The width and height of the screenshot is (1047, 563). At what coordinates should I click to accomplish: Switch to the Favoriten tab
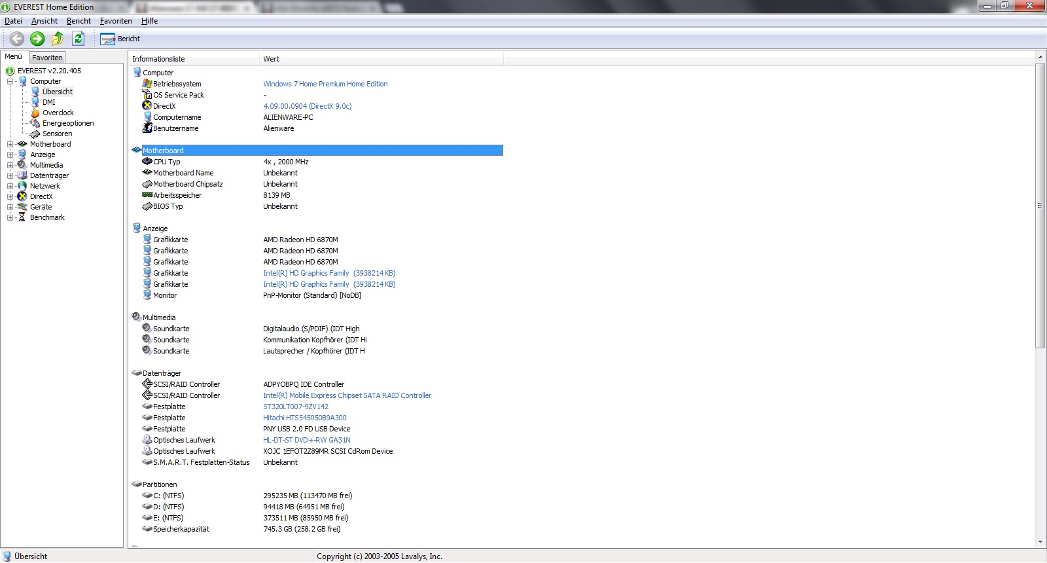coord(47,58)
